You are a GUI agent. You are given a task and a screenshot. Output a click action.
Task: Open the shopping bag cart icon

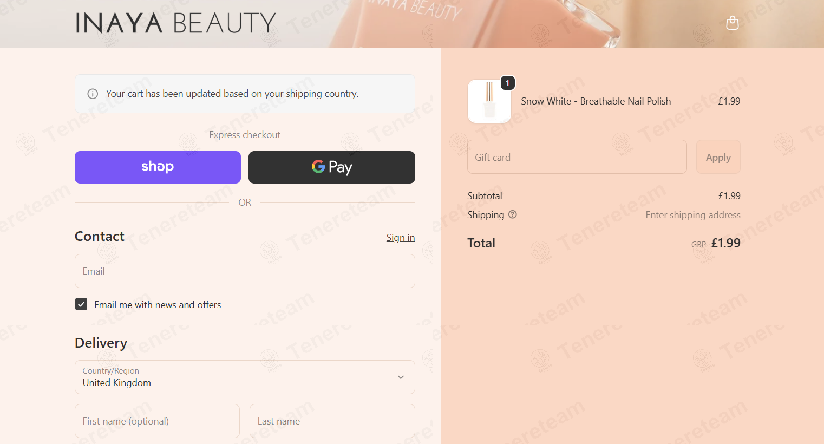point(732,23)
